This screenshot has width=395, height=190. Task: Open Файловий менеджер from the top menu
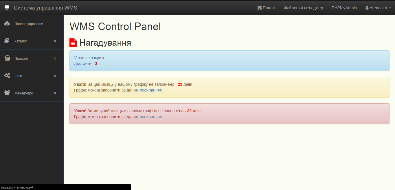303,8
